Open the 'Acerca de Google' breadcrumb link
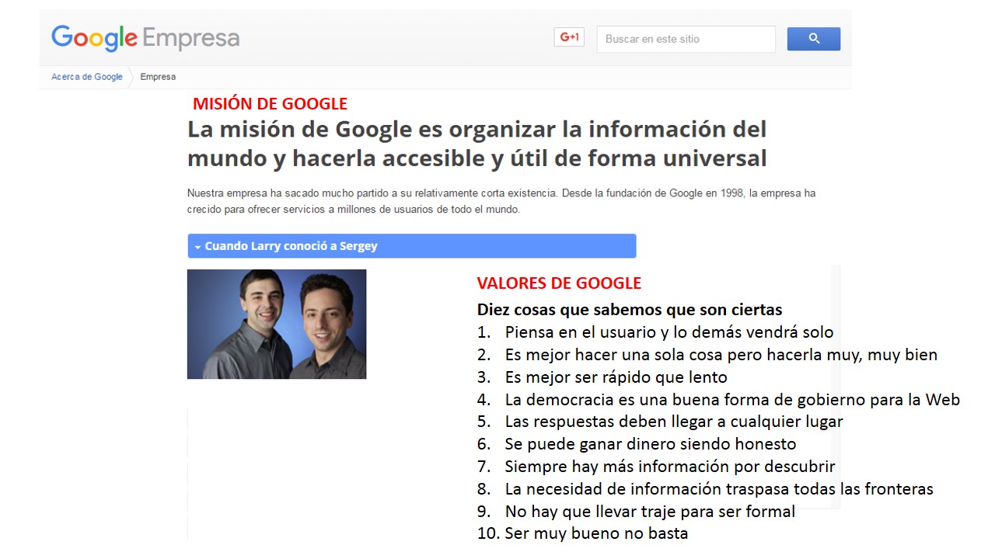Screen dimensions: 995x559 [87, 77]
